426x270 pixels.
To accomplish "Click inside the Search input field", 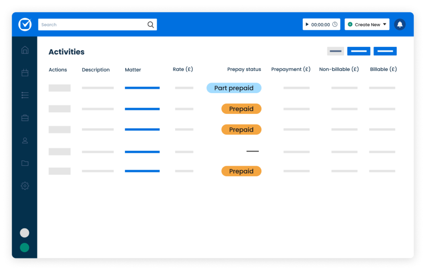I will tap(92, 25).
